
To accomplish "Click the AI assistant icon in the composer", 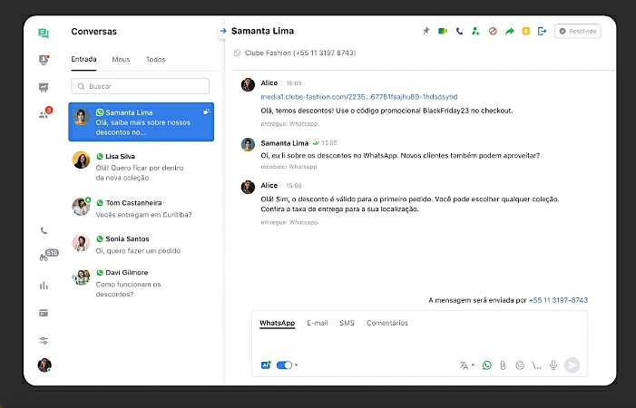I will click(x=266, y=365).
